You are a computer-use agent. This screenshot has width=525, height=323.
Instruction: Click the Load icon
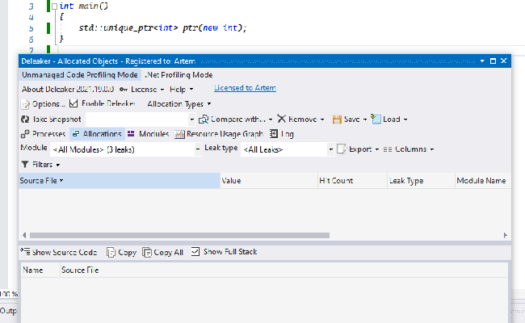[x=376, y=120]
